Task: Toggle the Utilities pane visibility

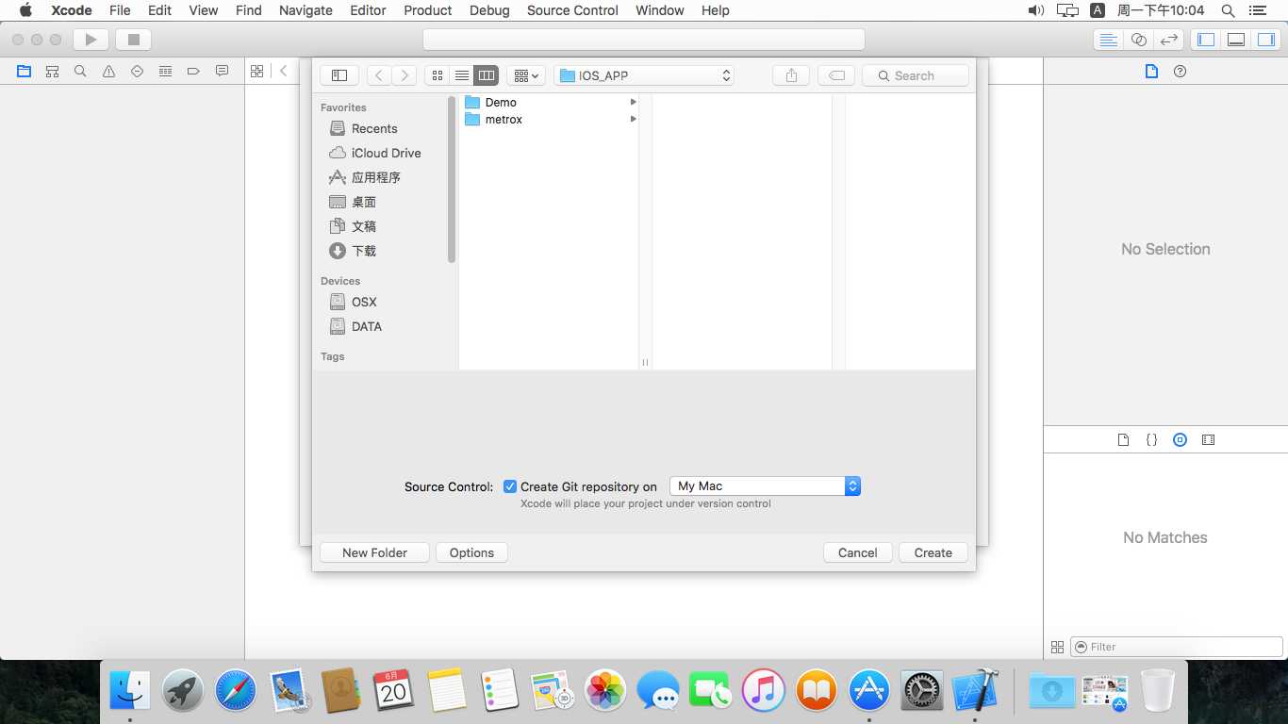Action: 1265,40
